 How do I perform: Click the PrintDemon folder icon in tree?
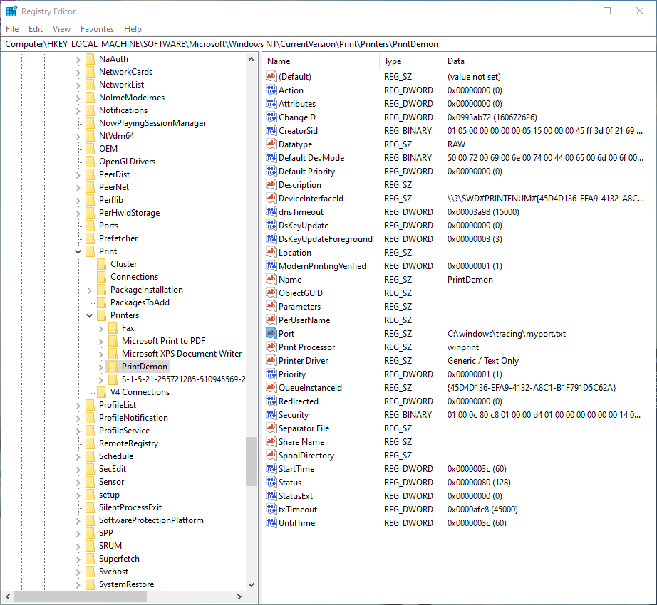113,367
